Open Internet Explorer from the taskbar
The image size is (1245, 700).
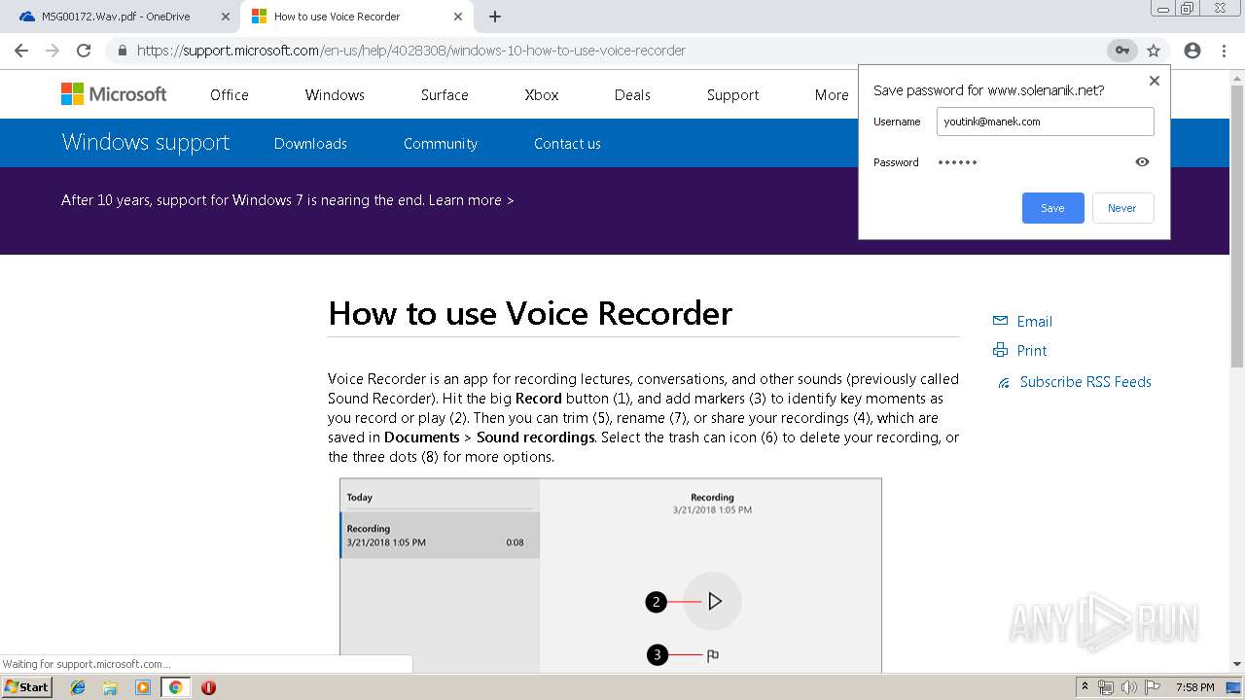[x=78, y=687]
